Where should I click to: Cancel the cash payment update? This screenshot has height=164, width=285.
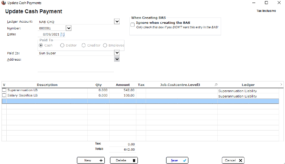233,160
